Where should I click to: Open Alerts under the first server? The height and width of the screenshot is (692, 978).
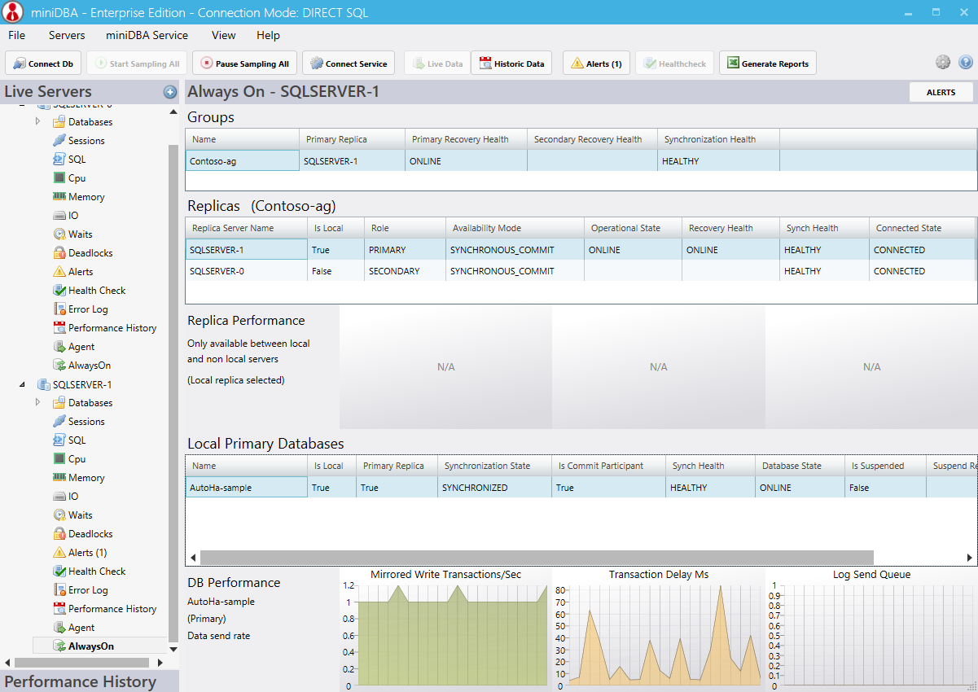pos(72,272)
